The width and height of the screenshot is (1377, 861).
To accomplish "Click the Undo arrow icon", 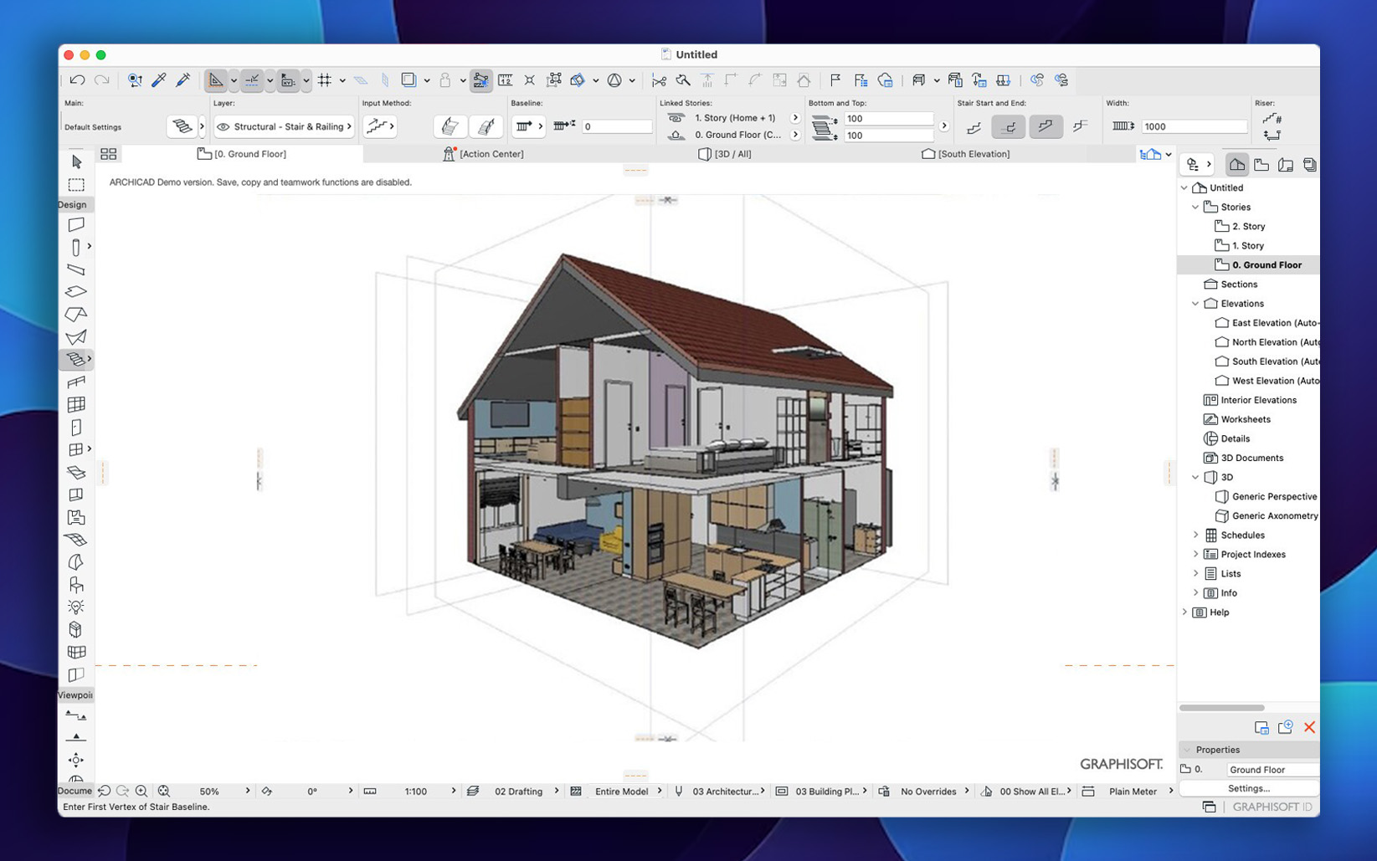I will click(78, 80).
